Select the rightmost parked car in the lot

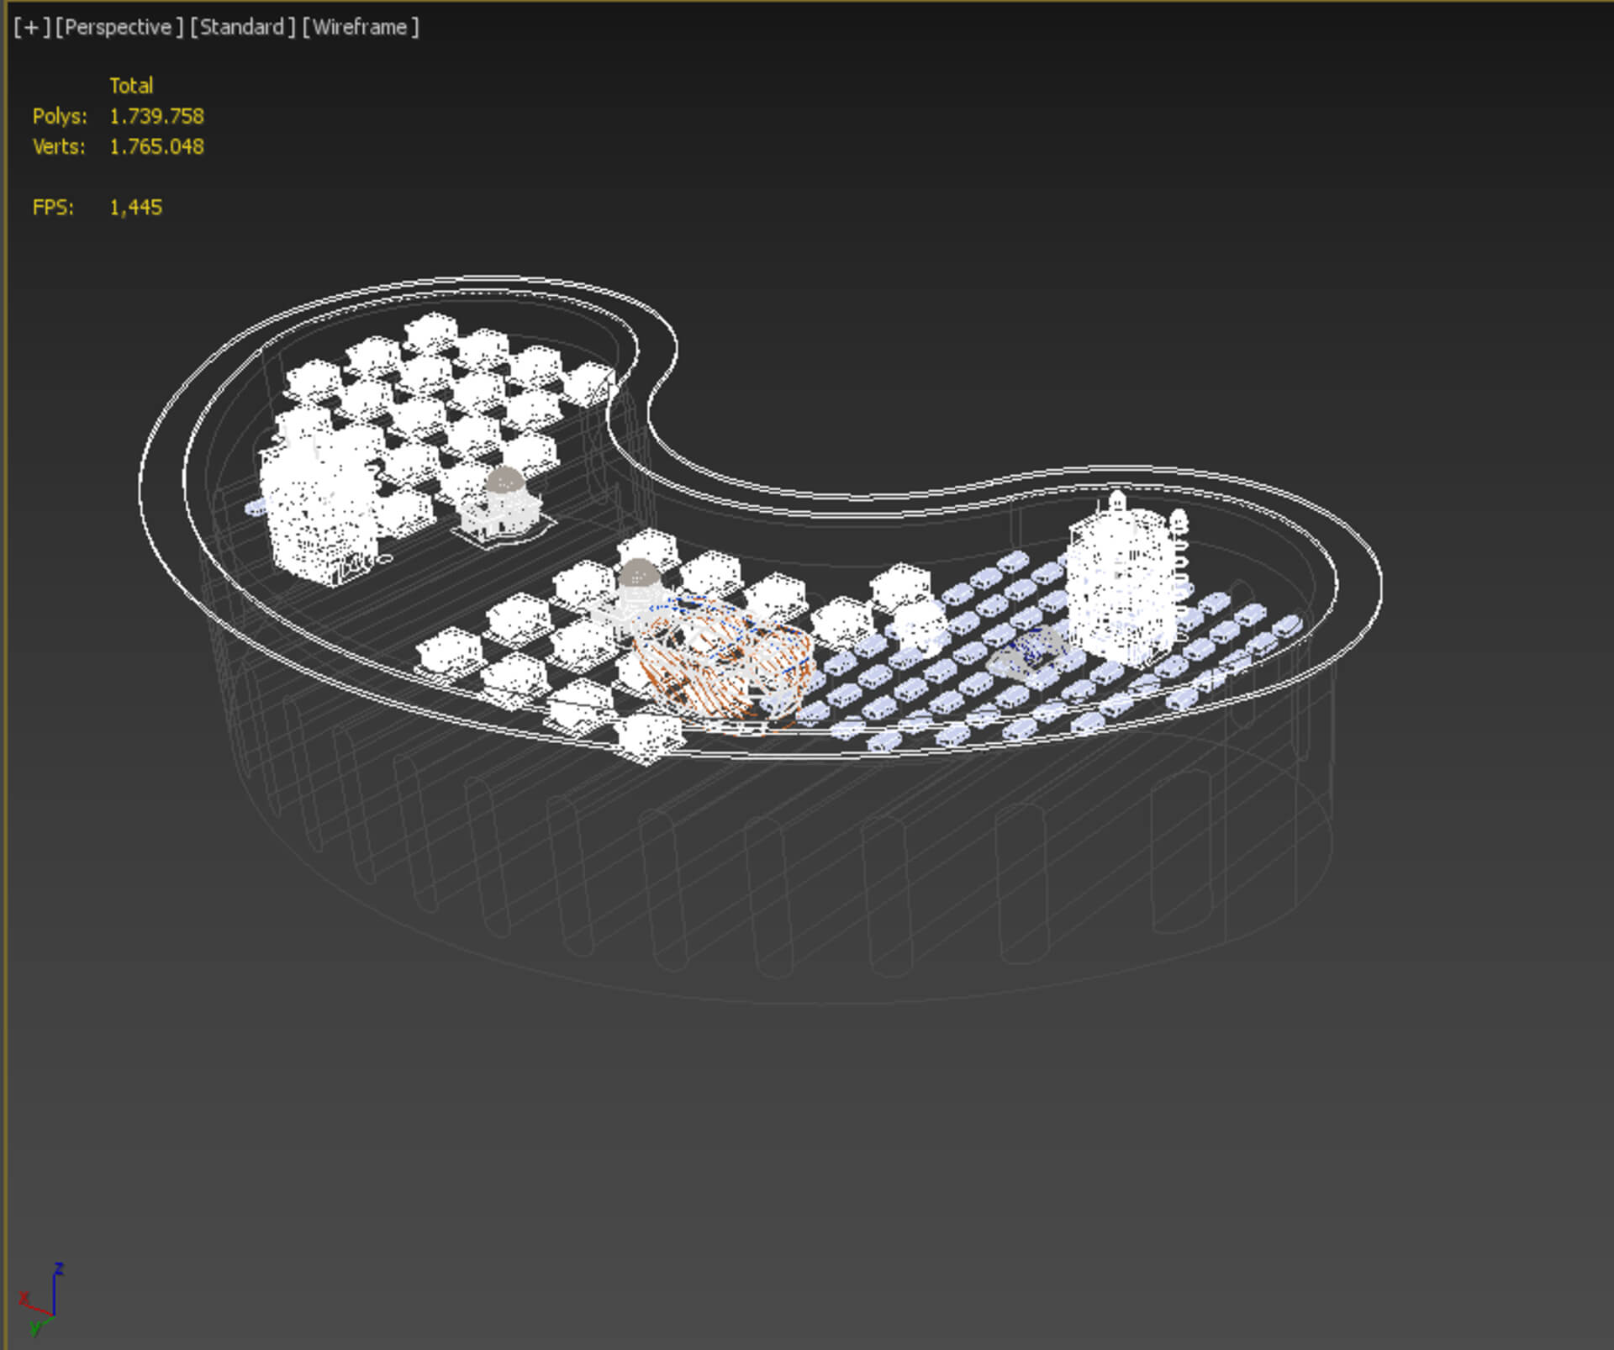pos(1287,625)
